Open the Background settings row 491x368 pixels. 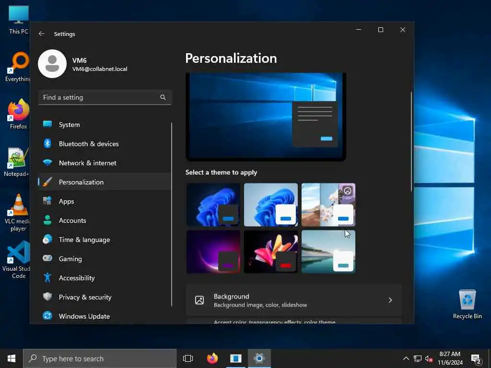pos(294,300)
